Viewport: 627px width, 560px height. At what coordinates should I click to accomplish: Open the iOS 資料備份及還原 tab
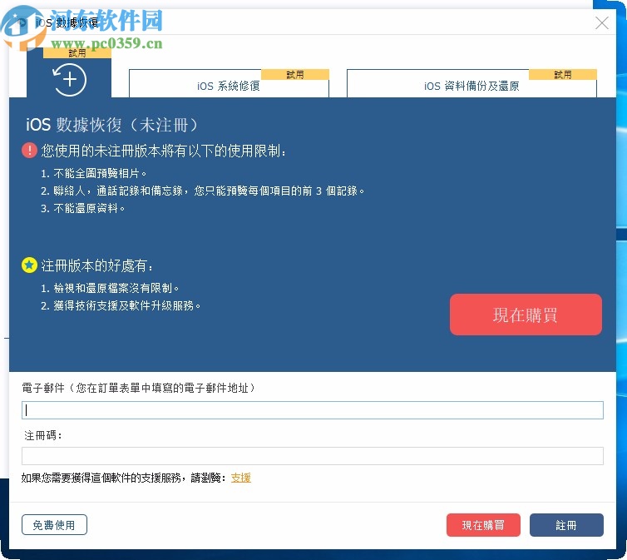click(471, 83)
